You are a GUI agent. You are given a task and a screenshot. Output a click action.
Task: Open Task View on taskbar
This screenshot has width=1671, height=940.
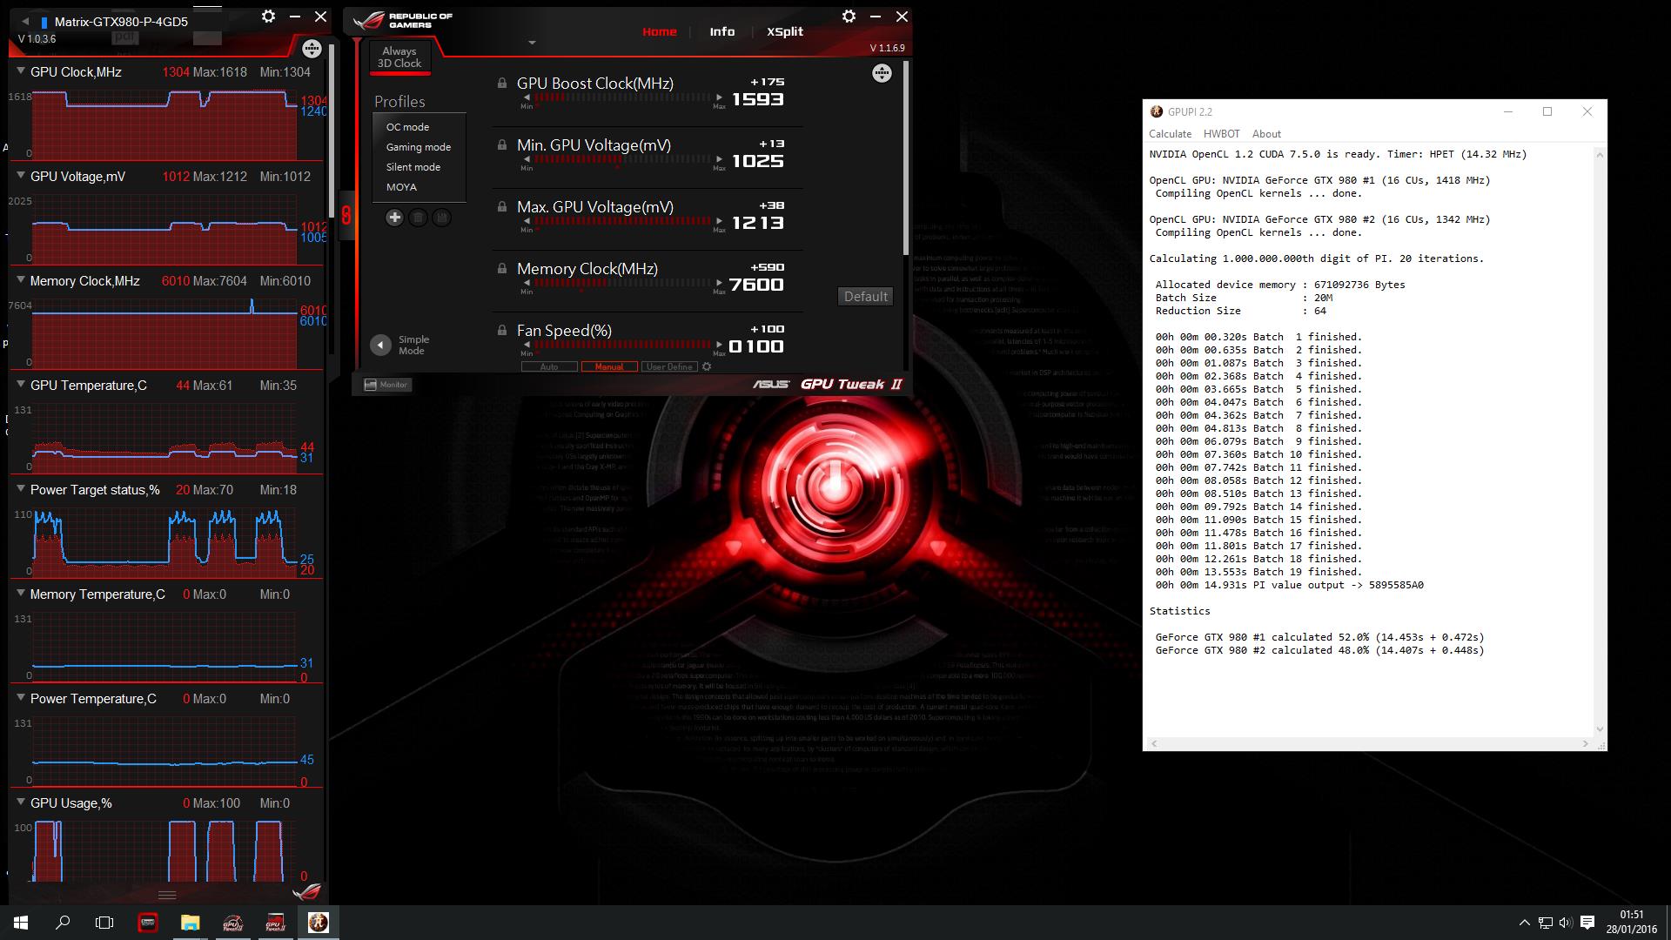click(x=104, y=923)
